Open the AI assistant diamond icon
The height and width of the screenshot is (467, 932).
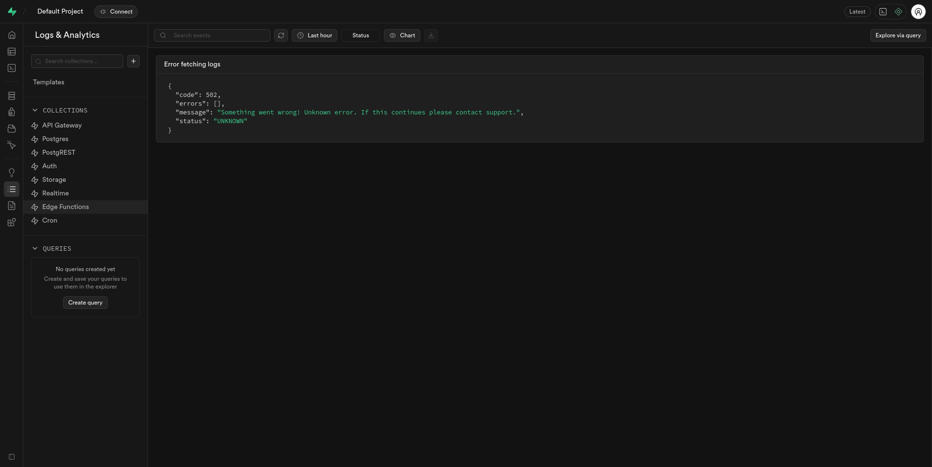pos(899,12)
